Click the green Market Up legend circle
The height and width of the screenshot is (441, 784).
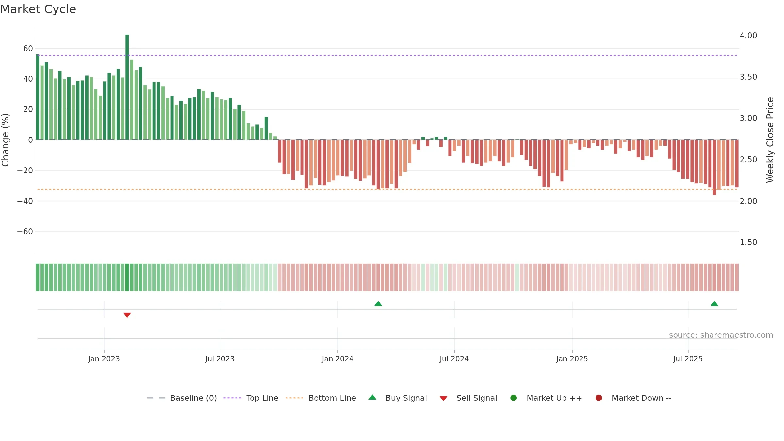point(514,398)
